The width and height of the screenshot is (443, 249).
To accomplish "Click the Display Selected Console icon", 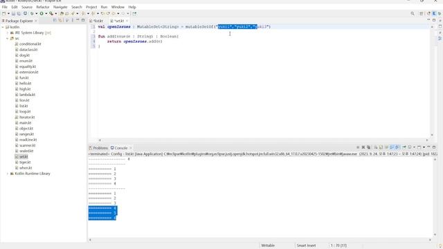I will tap(410, 147).
